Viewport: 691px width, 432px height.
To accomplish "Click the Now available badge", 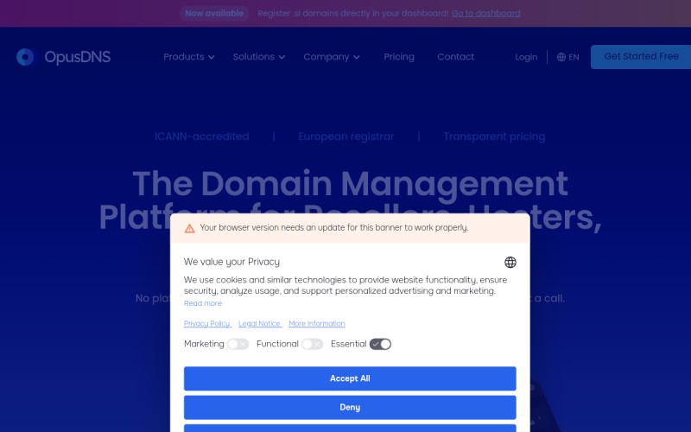I will tap(214, 13).
